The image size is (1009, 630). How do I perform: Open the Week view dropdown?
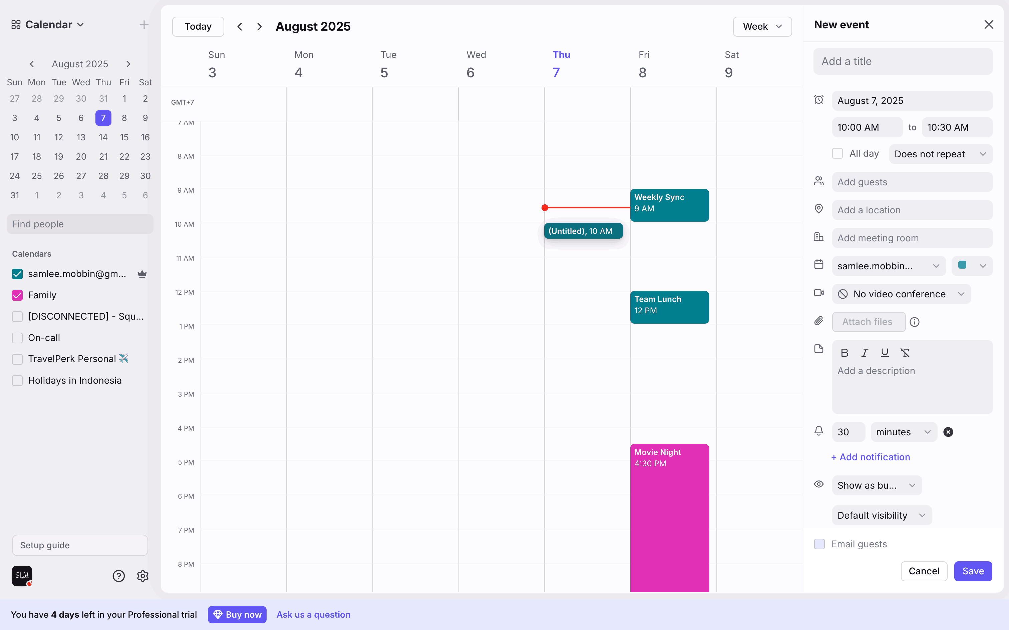coord(762,27)
